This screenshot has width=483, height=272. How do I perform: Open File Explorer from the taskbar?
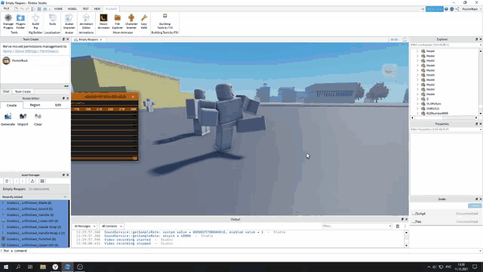43,267
